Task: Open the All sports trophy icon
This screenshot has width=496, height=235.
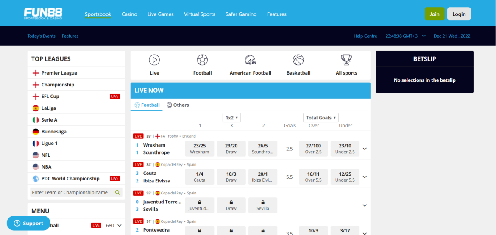Action: (346, 60)
